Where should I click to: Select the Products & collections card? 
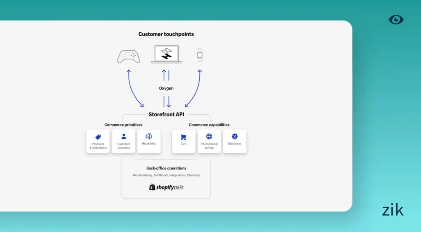click(x=98, y=141)
